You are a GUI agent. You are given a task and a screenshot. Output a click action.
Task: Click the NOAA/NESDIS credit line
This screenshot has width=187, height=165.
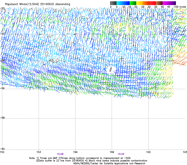pos(109,163)
